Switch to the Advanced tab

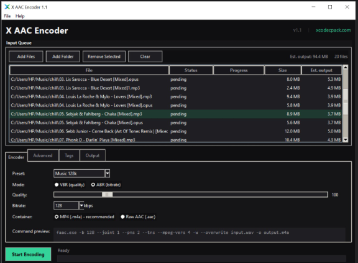point(43,155)
